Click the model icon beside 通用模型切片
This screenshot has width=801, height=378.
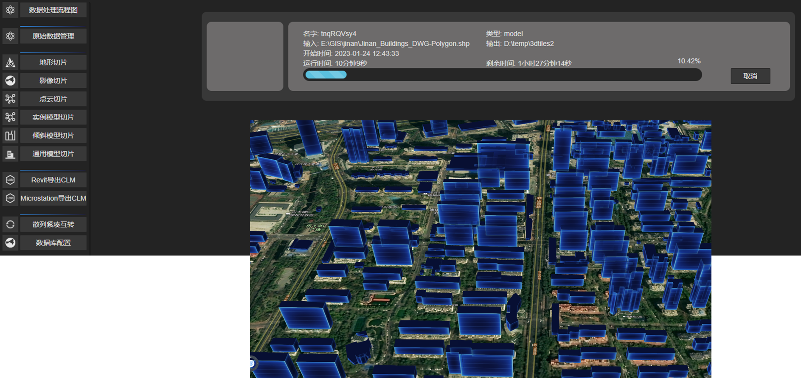10,154
